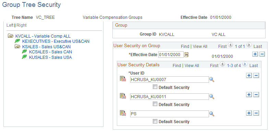The width and height of the screenshot is (269, 131).
Task: Open lookup for HCRUSA_KU0011 User ID
Action: [x=212, y=97]
